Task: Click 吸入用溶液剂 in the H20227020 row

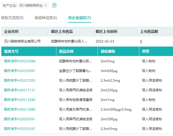Action: point(152,81)
